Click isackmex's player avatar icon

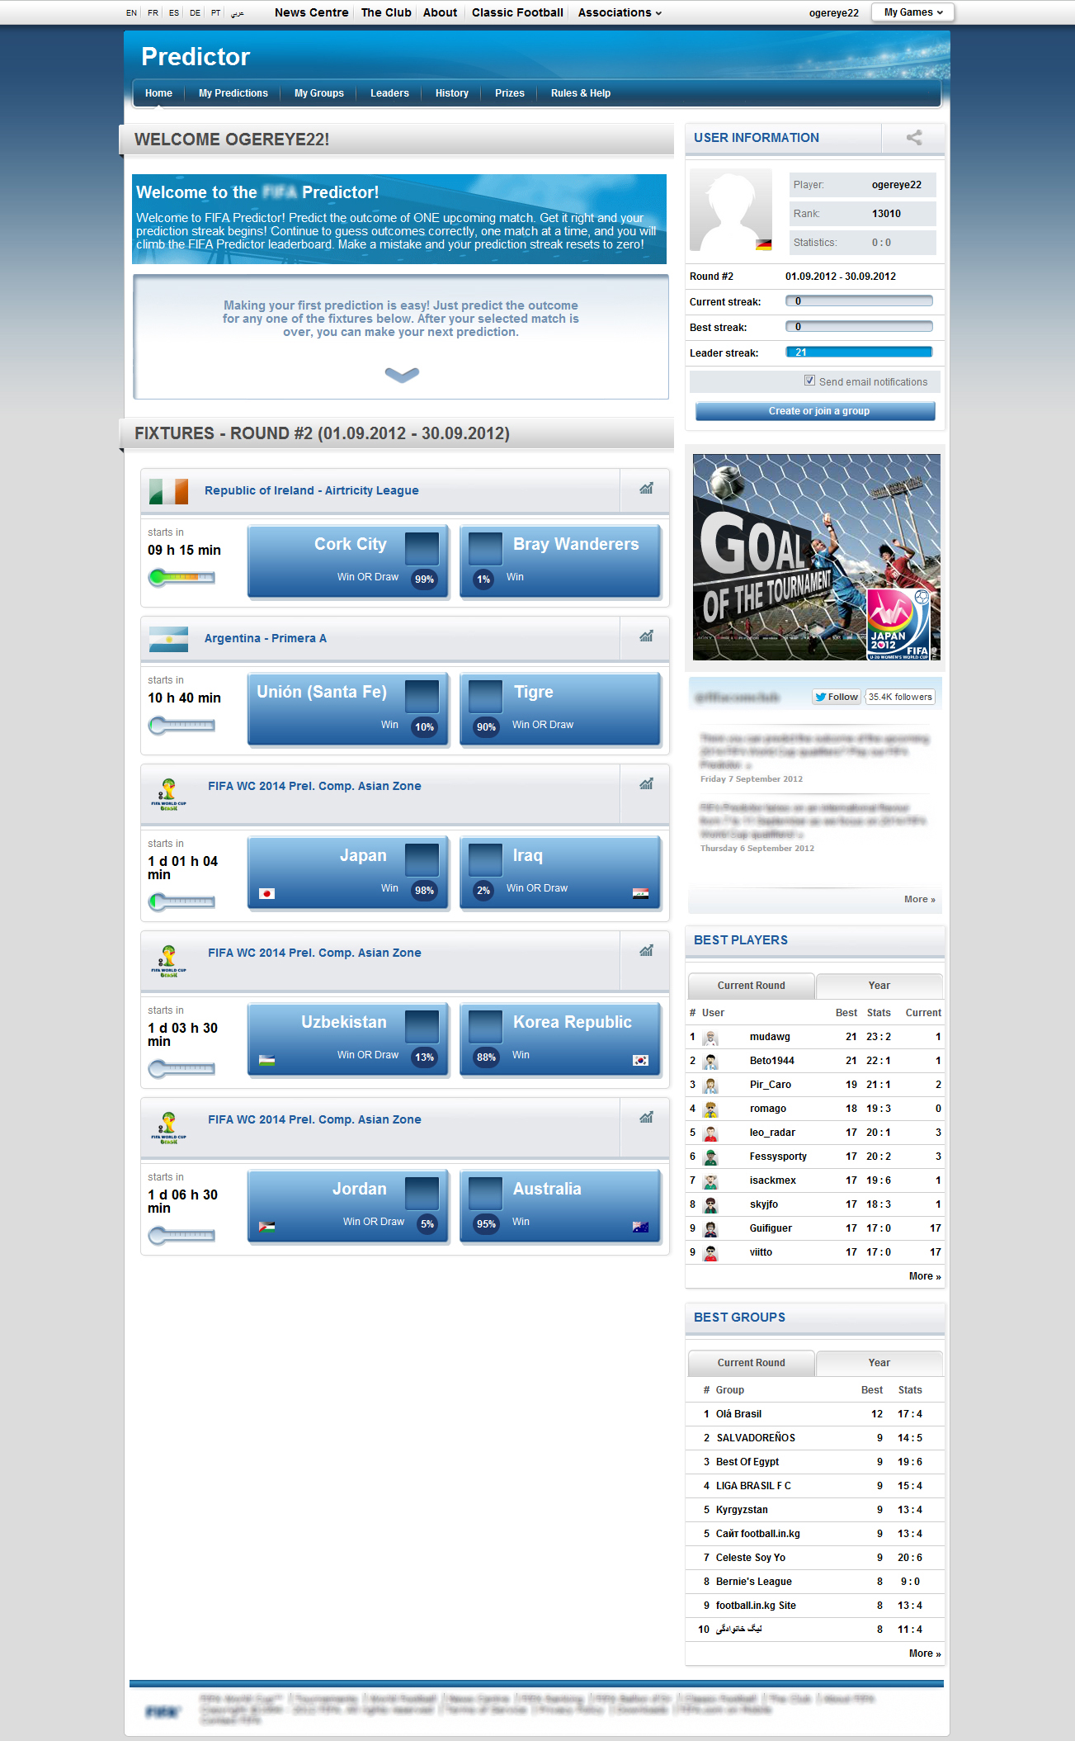click(x=711, y=1181)
